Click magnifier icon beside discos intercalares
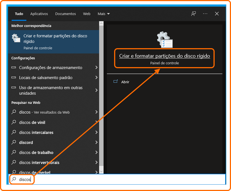Screen dimensions: 231x191 click(x=14, y=132)
